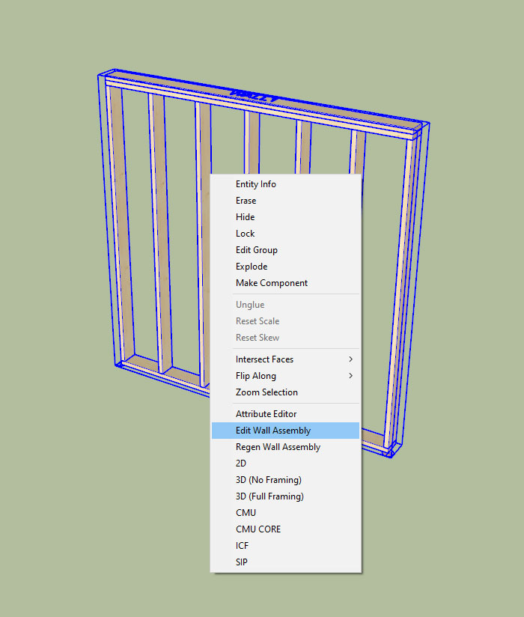Click Explode in the context menu
The image size is (524, 617).
tap(252, 267)
